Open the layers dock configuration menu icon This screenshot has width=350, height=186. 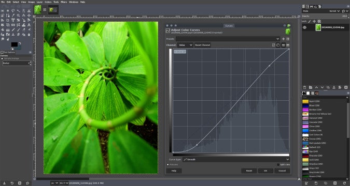click(348, 6)
